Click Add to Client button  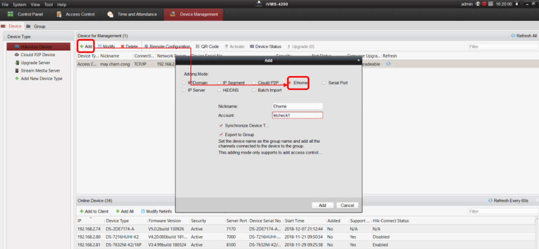pyautogui.click(x=94, y=211)
